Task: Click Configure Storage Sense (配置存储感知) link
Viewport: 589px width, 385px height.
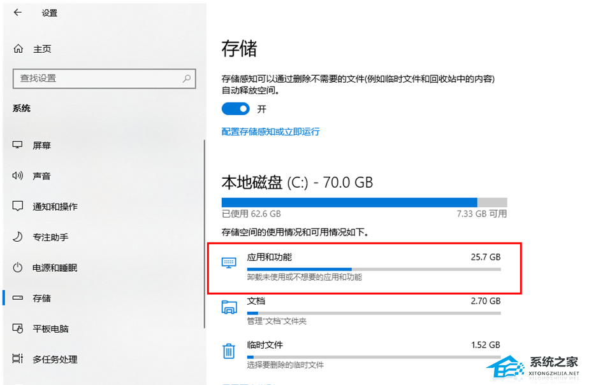Action: (270, 132)
